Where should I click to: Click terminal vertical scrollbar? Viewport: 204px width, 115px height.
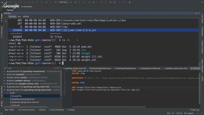tap(200, 64)
